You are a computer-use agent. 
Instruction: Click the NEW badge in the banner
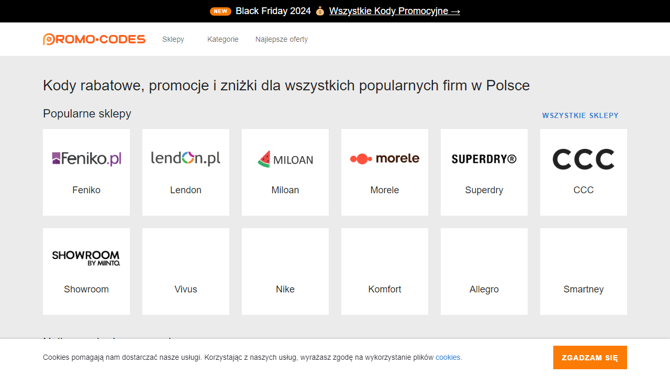tap(220, 11)
